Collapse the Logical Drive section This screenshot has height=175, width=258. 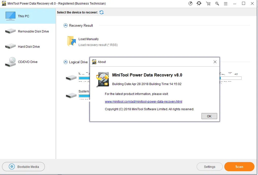coord(65,62)
